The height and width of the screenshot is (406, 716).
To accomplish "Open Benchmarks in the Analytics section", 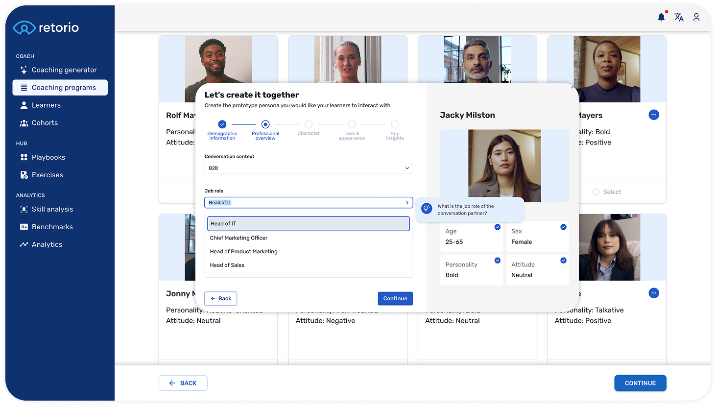I will pos(52,227).
